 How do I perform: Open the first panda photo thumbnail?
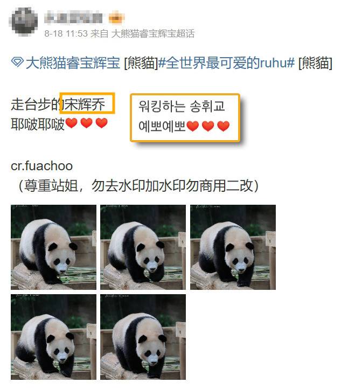pos(53,247)
